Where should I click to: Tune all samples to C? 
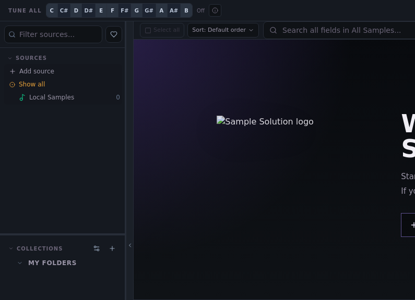click(x=52, y=10)
